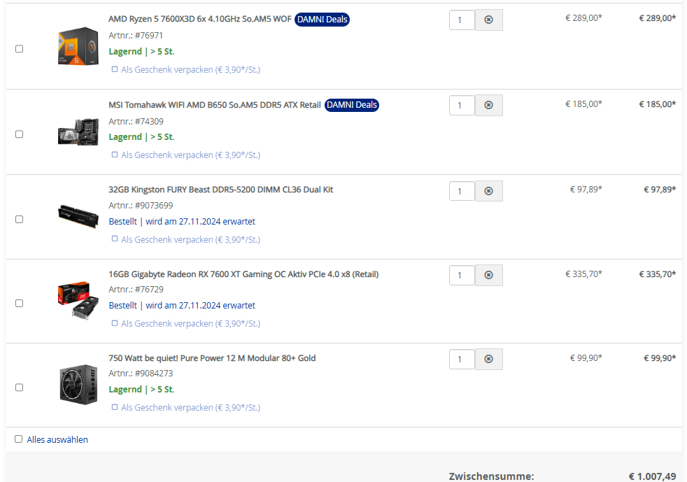Remove Gigabyte Radeon RX 7600 XT item
The width and height of the screenshot is (687, 482).
point(488,275)
